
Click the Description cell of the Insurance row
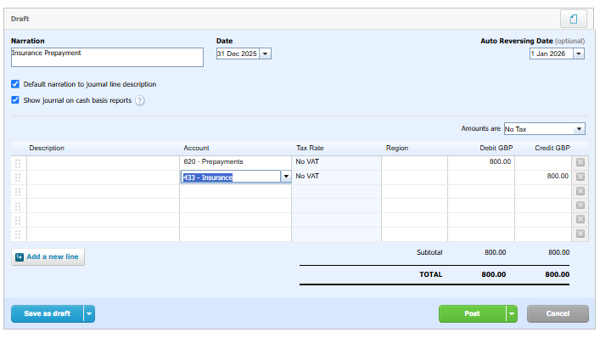pos(103,177)
